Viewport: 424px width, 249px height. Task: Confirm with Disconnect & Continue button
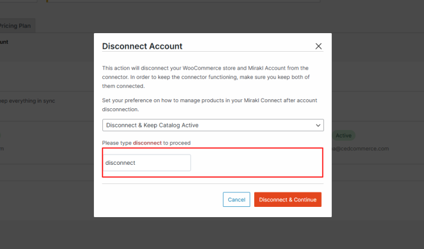tap(288, 199)
